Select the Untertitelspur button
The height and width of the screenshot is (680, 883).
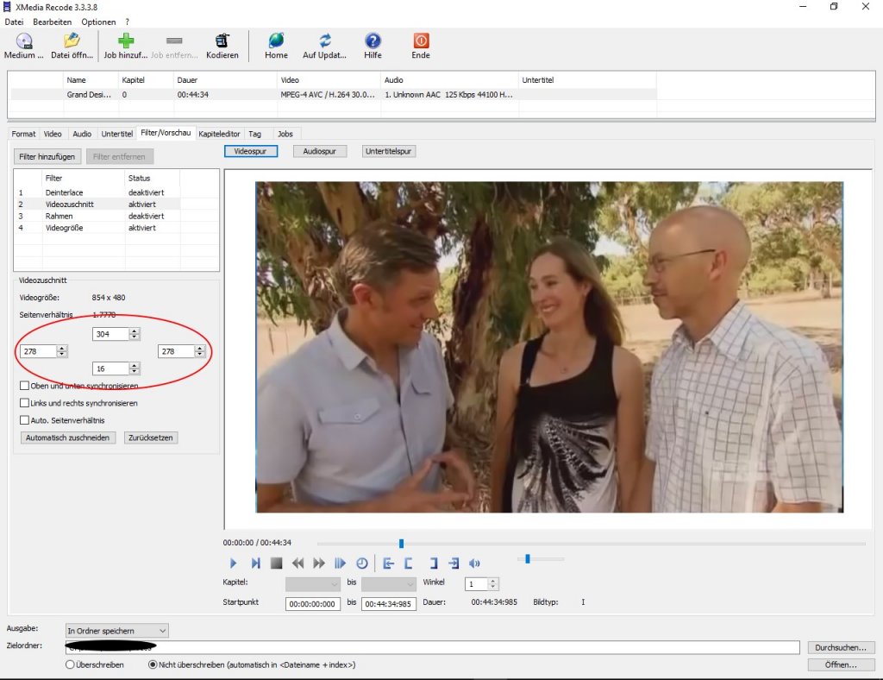click(x=389, y=151)
